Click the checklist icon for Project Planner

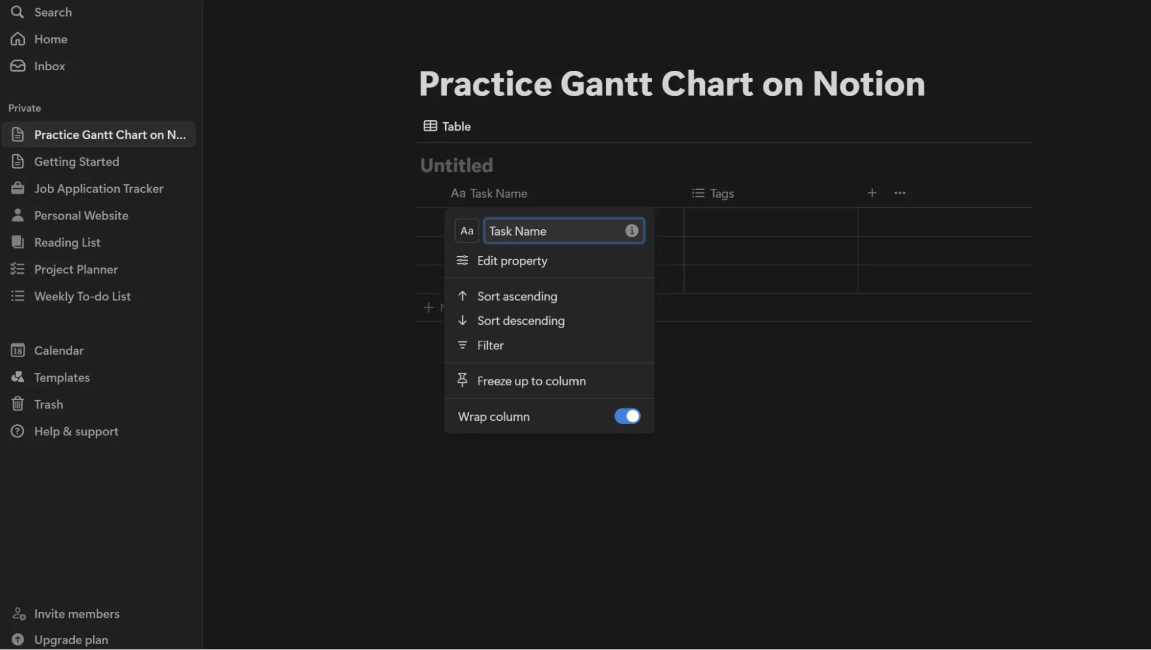click(x=17, y=269)
